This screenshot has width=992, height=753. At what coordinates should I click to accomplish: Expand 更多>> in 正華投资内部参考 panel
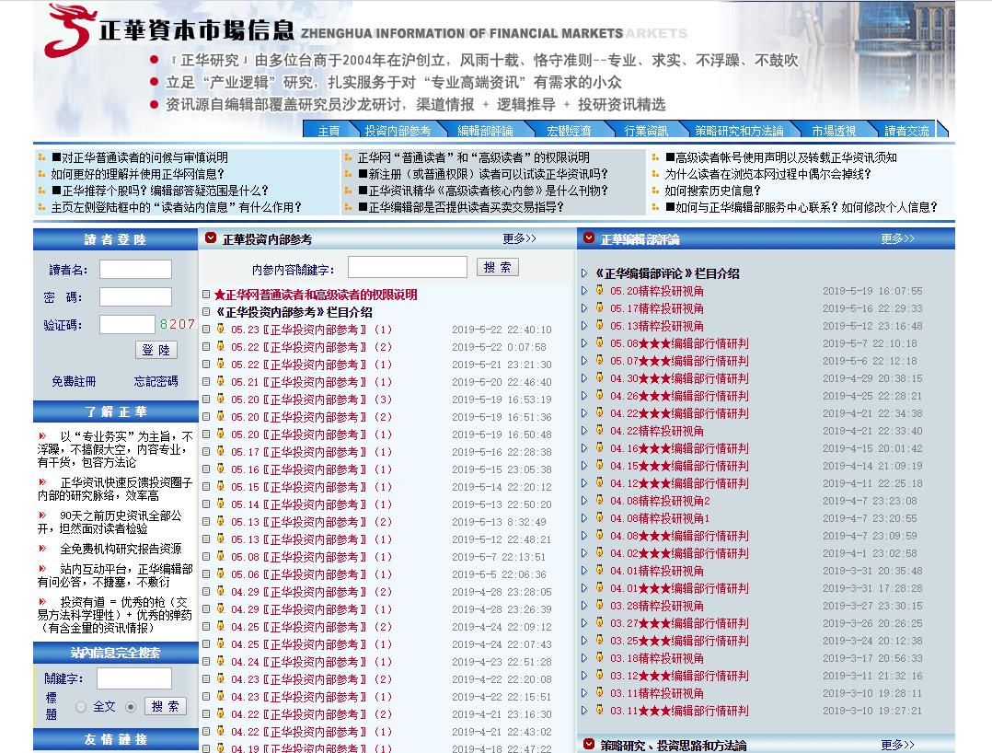coord(519,238)
